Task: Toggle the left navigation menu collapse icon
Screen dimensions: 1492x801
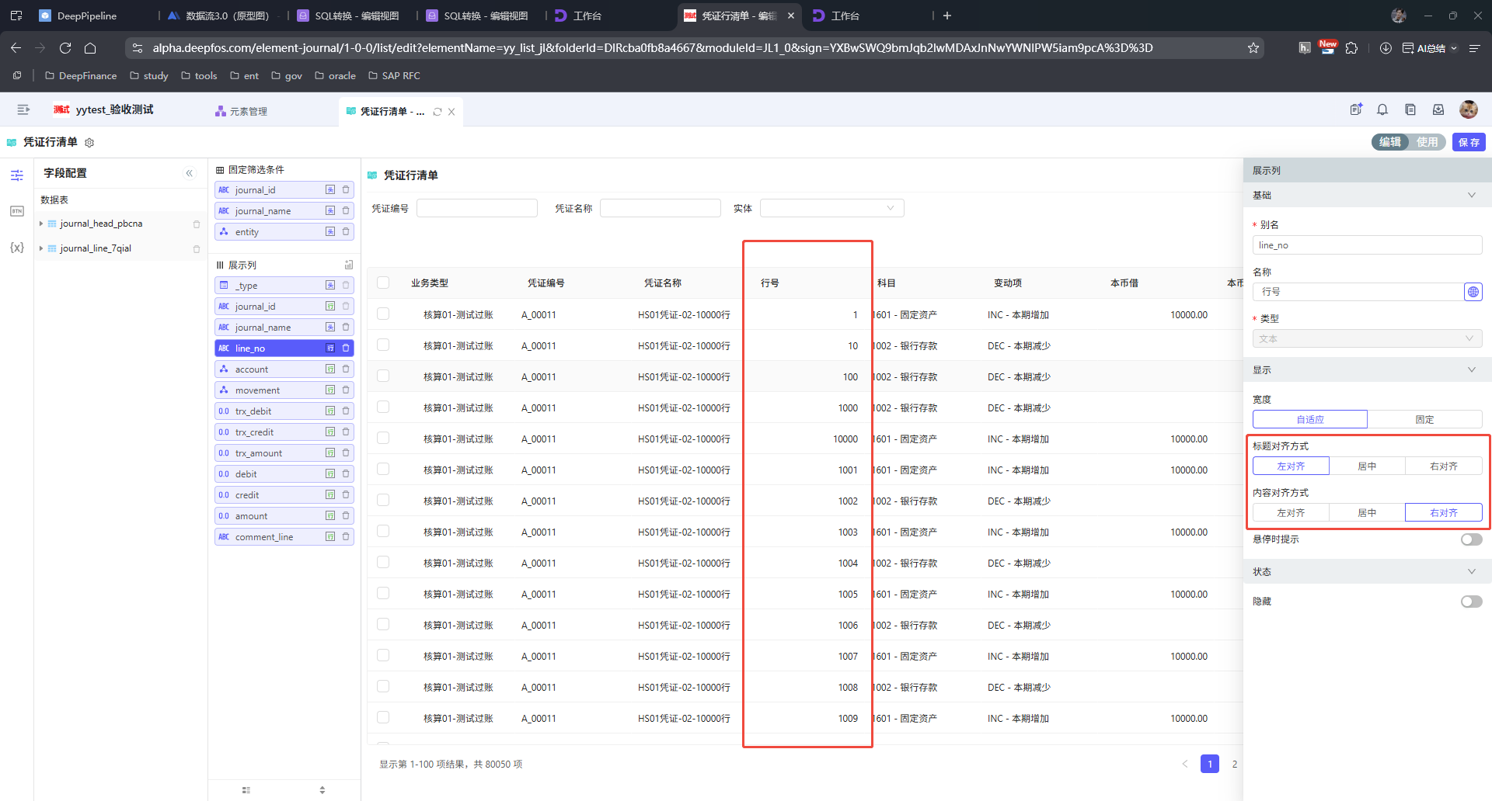Action: click(23, 110)
